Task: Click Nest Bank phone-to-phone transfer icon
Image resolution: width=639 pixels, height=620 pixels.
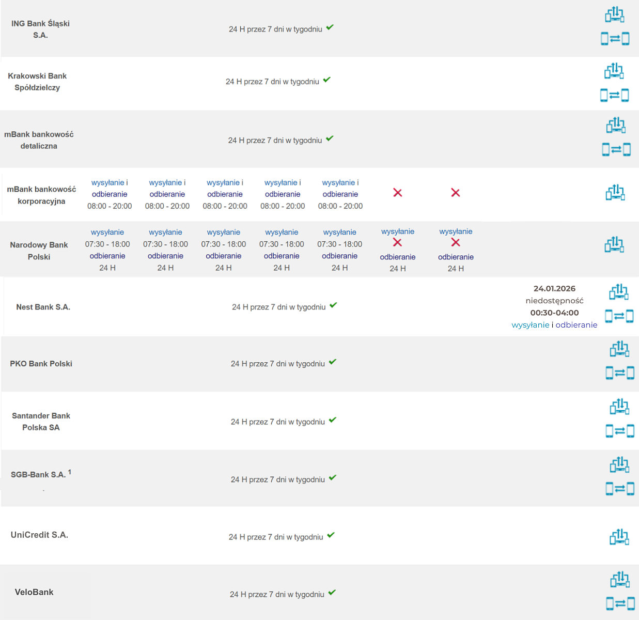Action: (619, 316)
